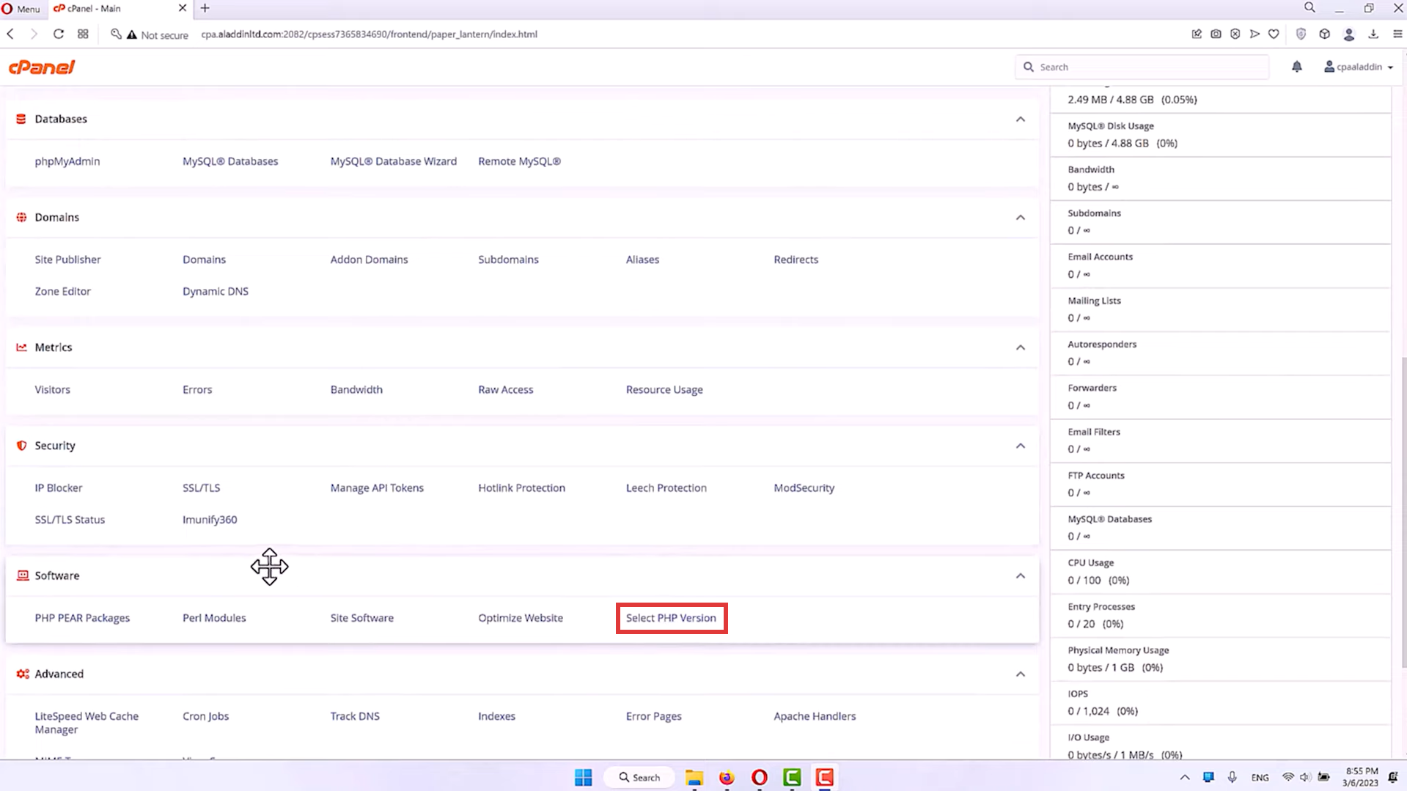Open Optimize Website
Image resolution: width=1407 pixels, height=791 pixels.
(521, 618)
